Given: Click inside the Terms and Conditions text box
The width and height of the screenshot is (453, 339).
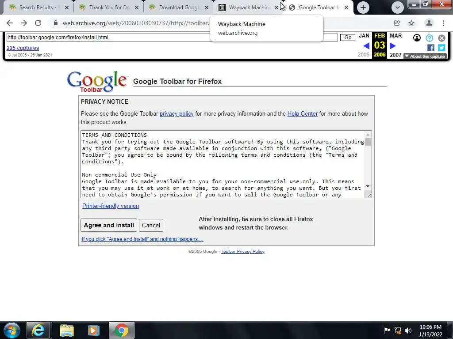Looking at the screenshot, I should coord(223,164).
